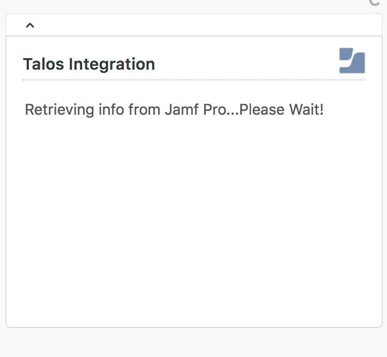Click the Jamf logo icon
The height and width of the screenshot is (357, 387).
pyautogui.click(x=352, y=61)
